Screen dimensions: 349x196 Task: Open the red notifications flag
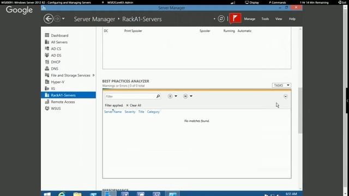235,19
